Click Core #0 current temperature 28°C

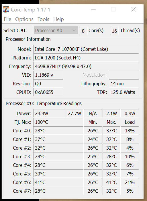click(x=58, y=131)
